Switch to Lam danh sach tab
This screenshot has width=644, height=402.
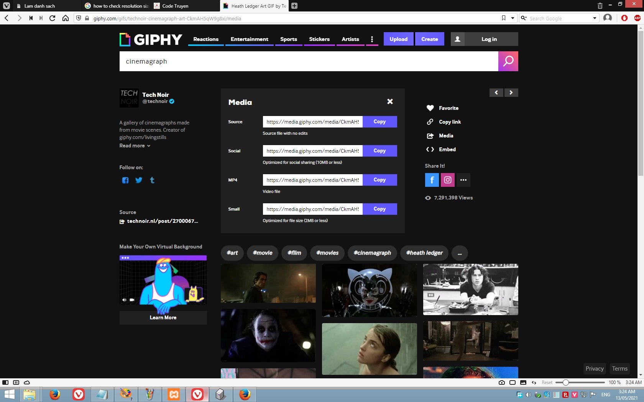click(47, 6)
